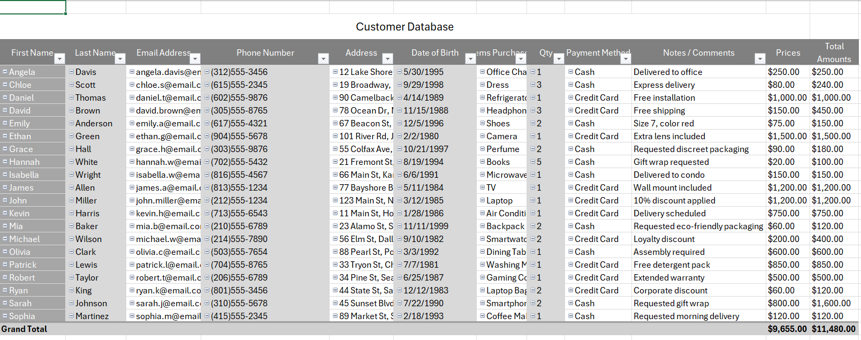Click the note '10% discount applied'

[674, 200]
